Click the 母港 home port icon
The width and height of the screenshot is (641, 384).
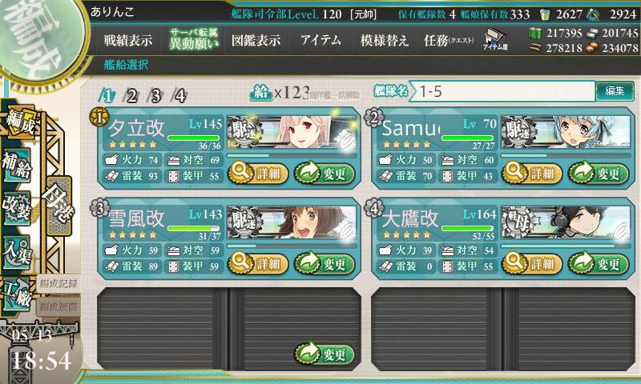(x=59, y=205)
